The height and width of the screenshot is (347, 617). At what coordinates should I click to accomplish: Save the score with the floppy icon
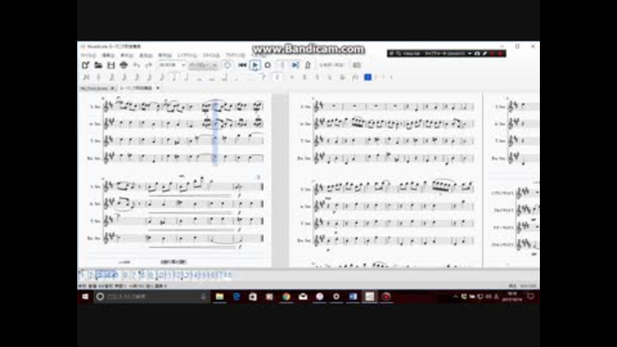coord(111,66)
